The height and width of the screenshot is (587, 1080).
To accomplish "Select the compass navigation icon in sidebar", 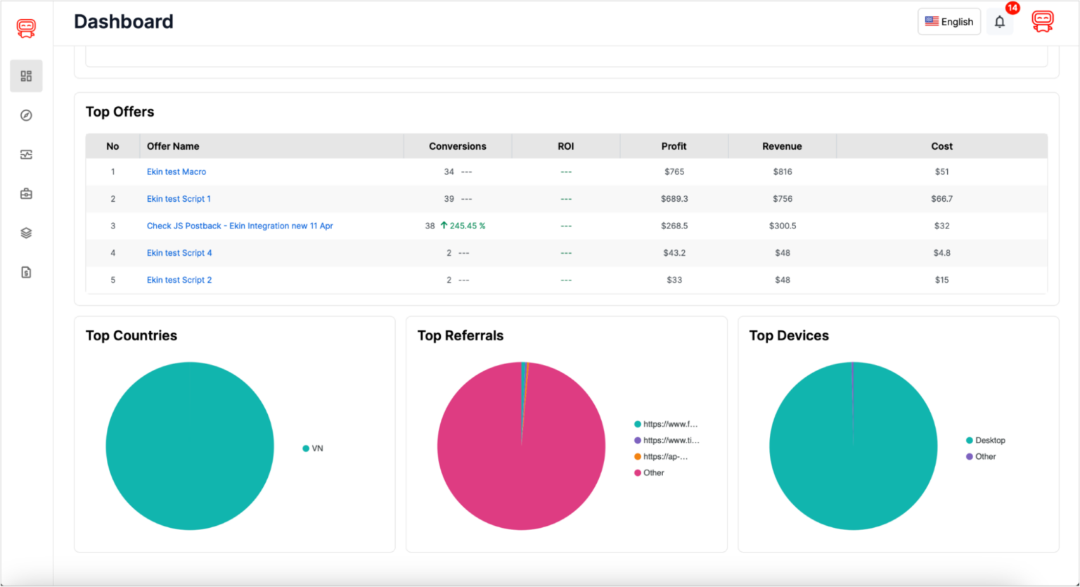I will point(26,115).
